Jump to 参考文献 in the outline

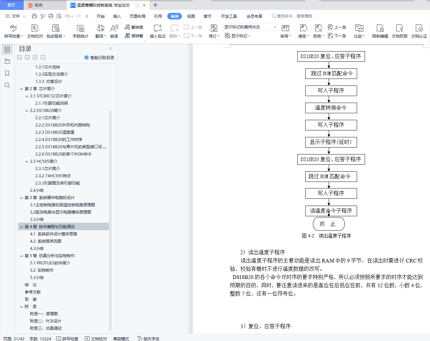(x=33, y=292)
